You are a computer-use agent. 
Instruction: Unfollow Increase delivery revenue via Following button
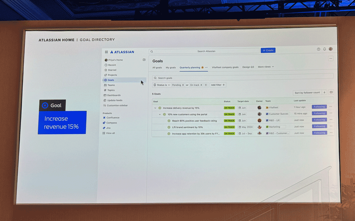(x=319, y=107)
